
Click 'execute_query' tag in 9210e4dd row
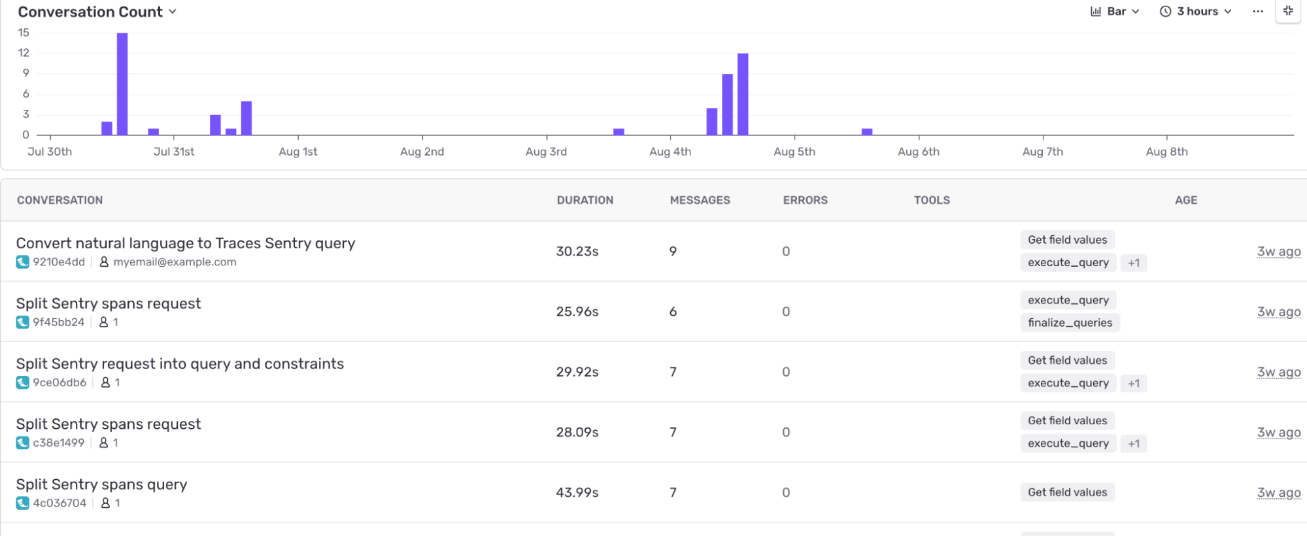1068,263
